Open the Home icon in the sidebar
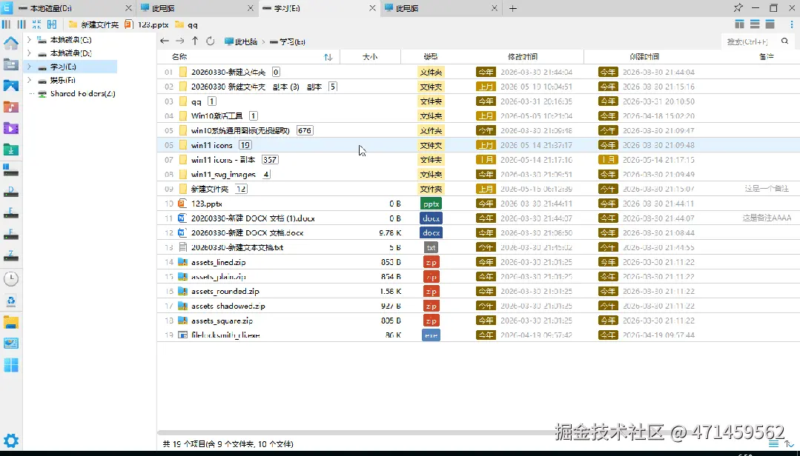The height and width of the screenshot is (456, 800). point(10,43)
